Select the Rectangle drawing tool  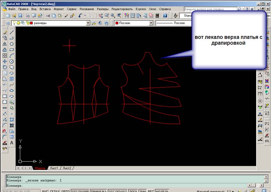point(12,50)
